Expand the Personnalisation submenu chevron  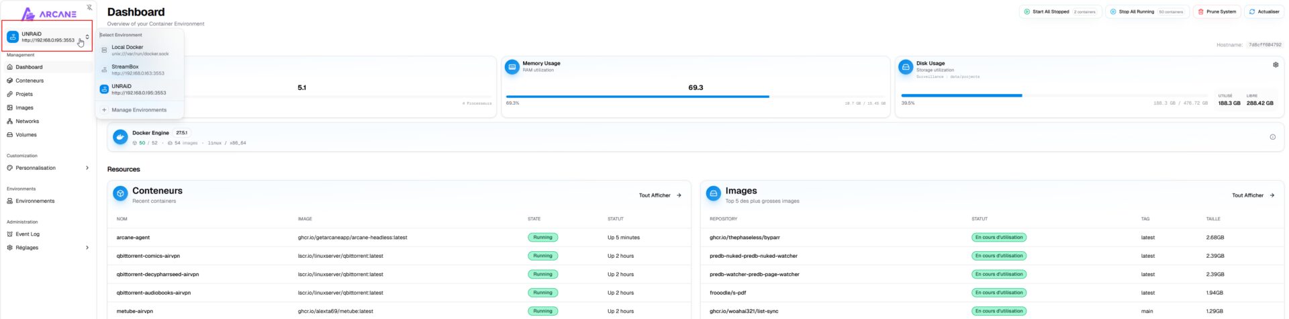tap(87, 168)
